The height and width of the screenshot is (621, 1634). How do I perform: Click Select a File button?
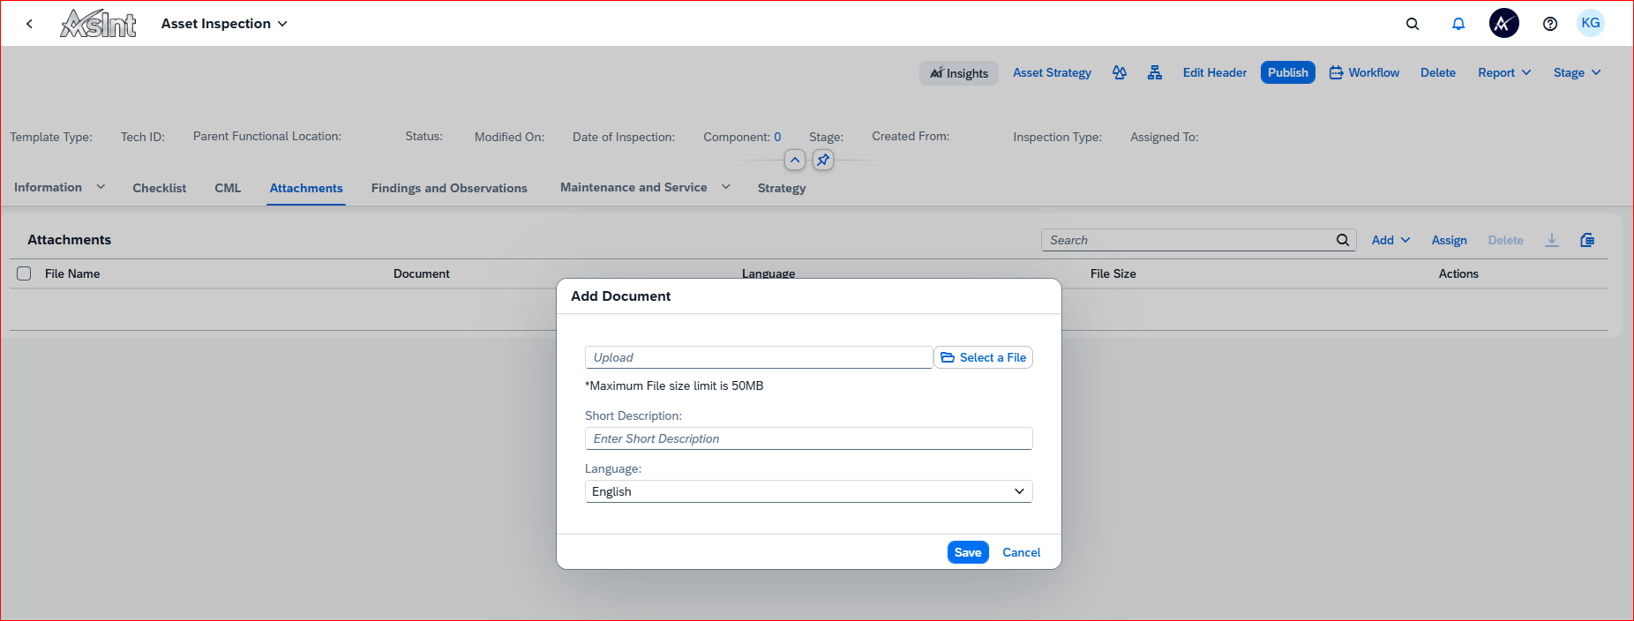(983, 357)
